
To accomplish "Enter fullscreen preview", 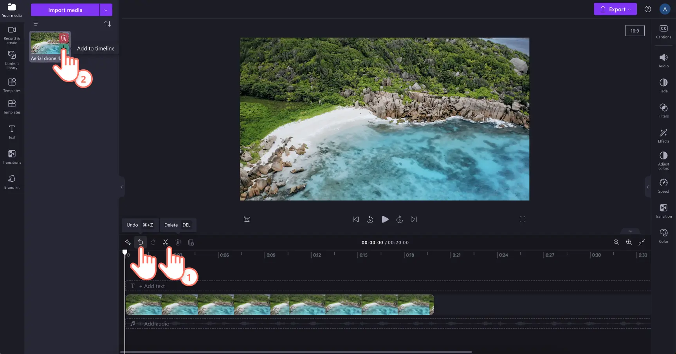I will pyautogui.click(x=523, y=219).
